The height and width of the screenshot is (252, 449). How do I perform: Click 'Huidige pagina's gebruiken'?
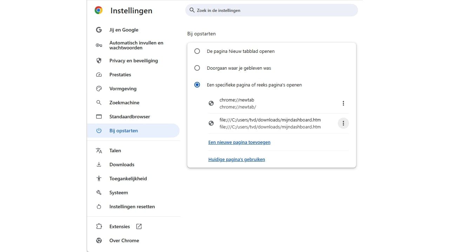tap(236, 159)
